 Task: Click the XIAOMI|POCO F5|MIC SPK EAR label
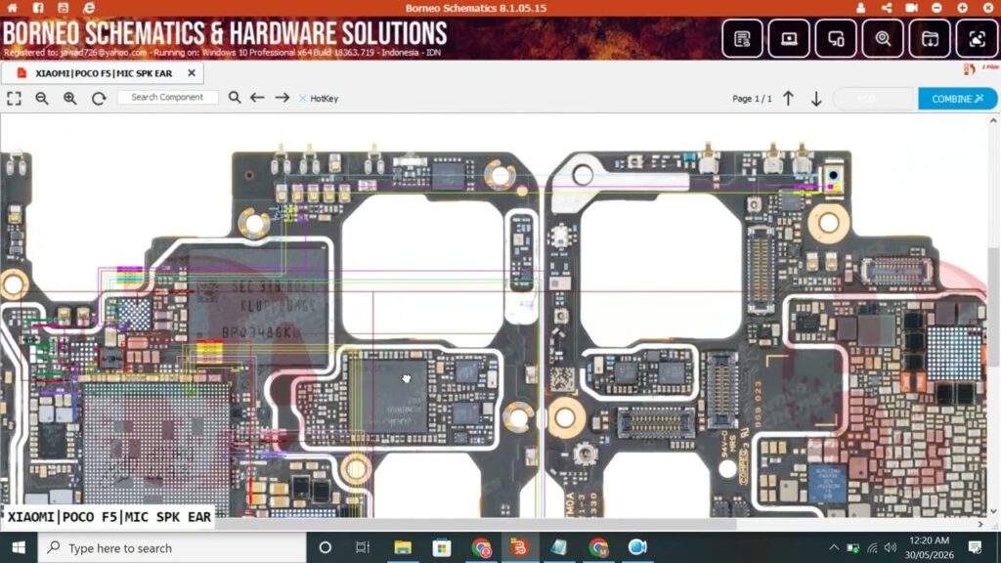pos(109,517)
